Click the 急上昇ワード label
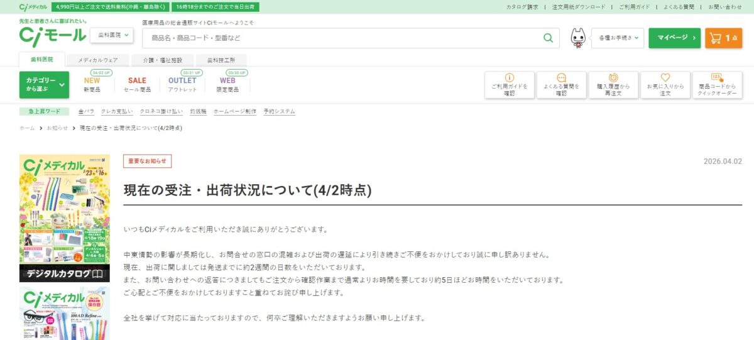Screen dimensions: 754x340 click(44, 111)
